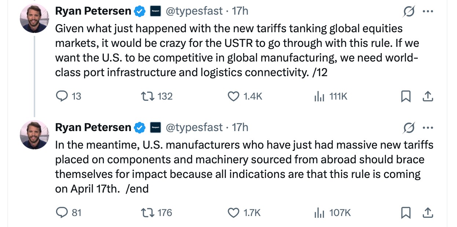Open Grok icon on first tweet
This screenshot has width=457, height=227.
click(x=408, y=12)
